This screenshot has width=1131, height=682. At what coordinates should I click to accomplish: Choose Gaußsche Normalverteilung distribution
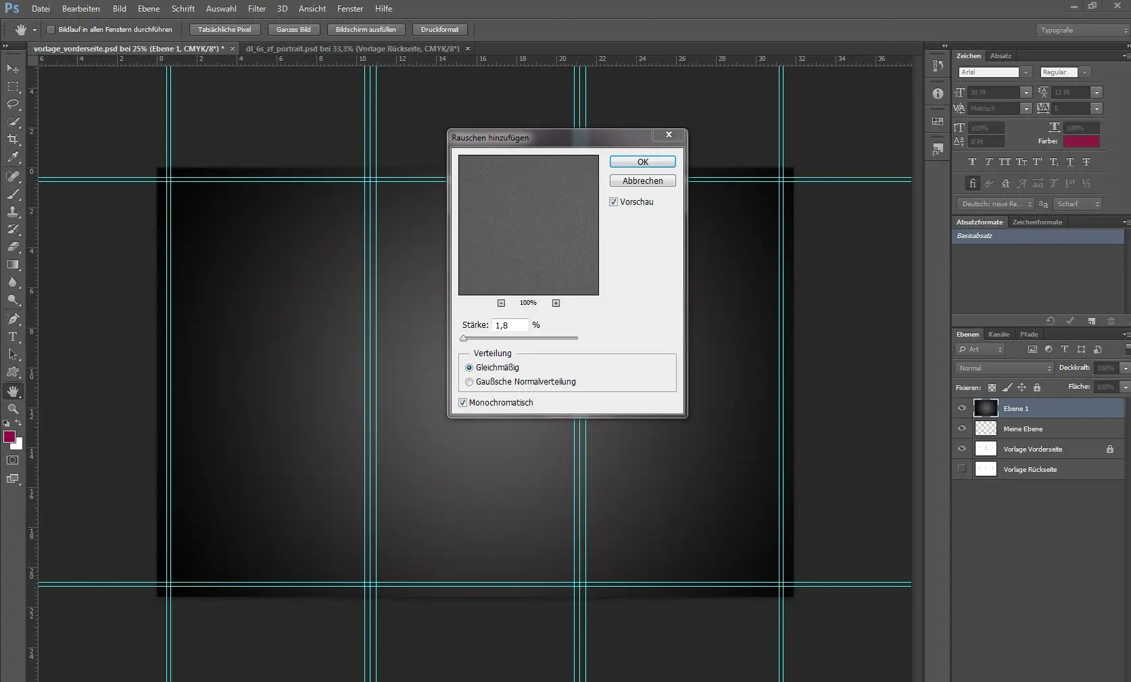[x=469, y=382]
